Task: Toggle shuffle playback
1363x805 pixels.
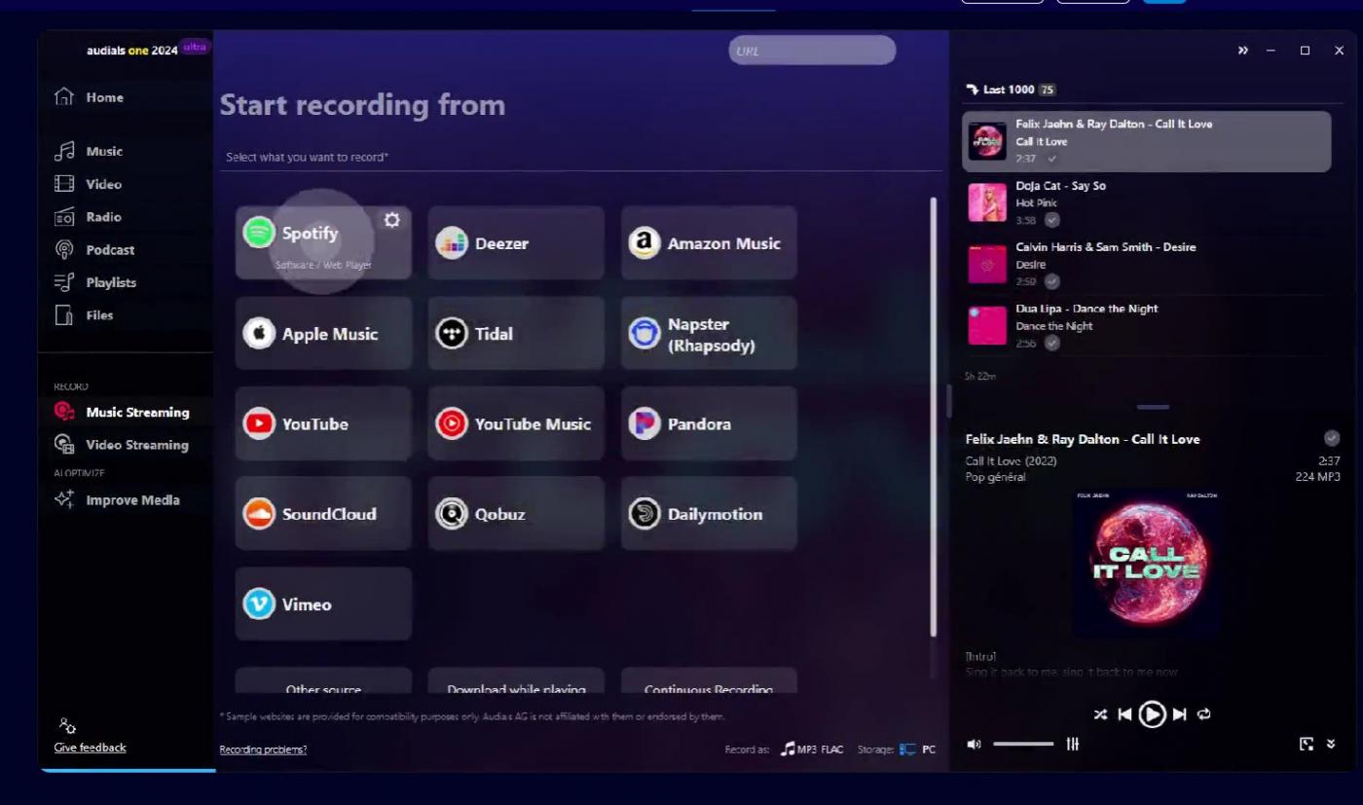Action: coord(1100,714)
